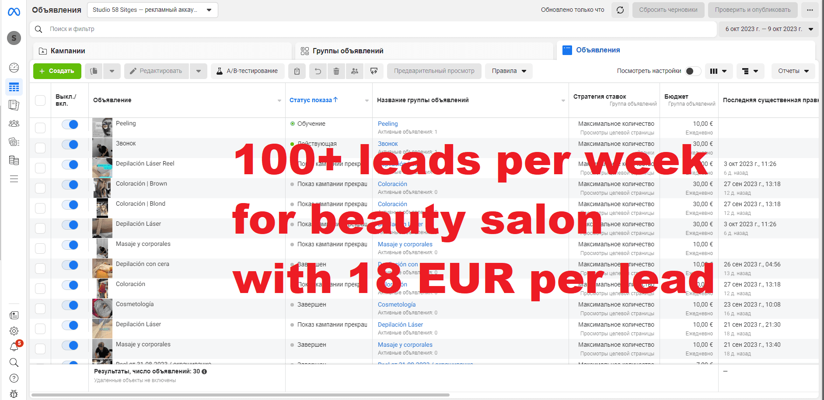Click info icon beside results count 30
Screen dimensions: 824x400
(x=204, y=372)
